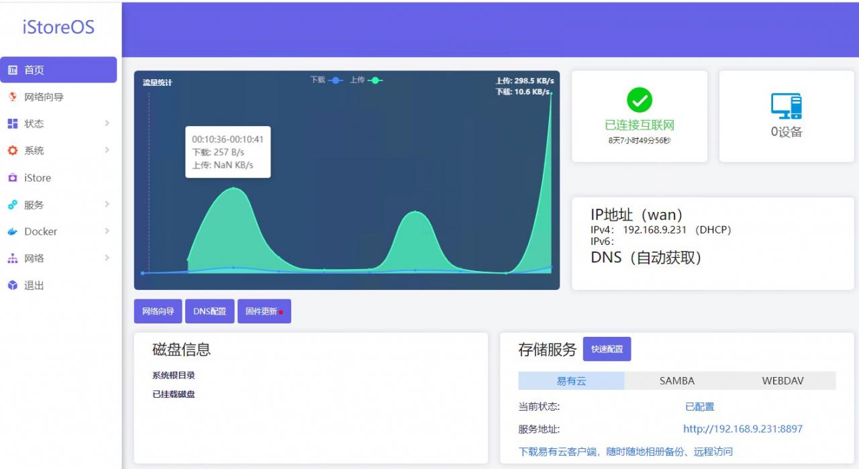Click the 下载: 10.6 KB/s chart readout
859x469 pixels.
pyautogui.click(x=523, y=92)
